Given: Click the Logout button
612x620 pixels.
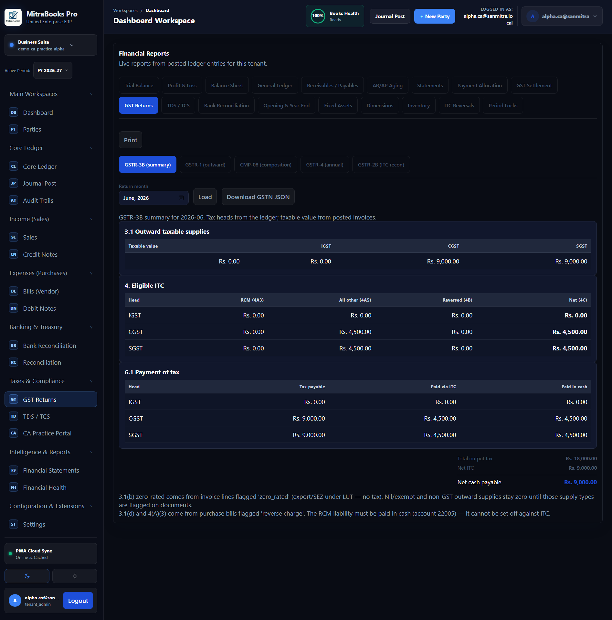Looking at the screenshot, I should (x=78, y=601).
